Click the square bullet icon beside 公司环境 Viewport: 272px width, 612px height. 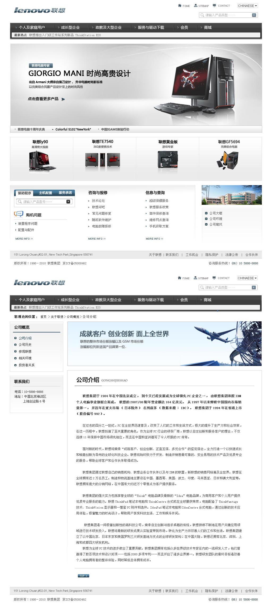coord(206,219)
